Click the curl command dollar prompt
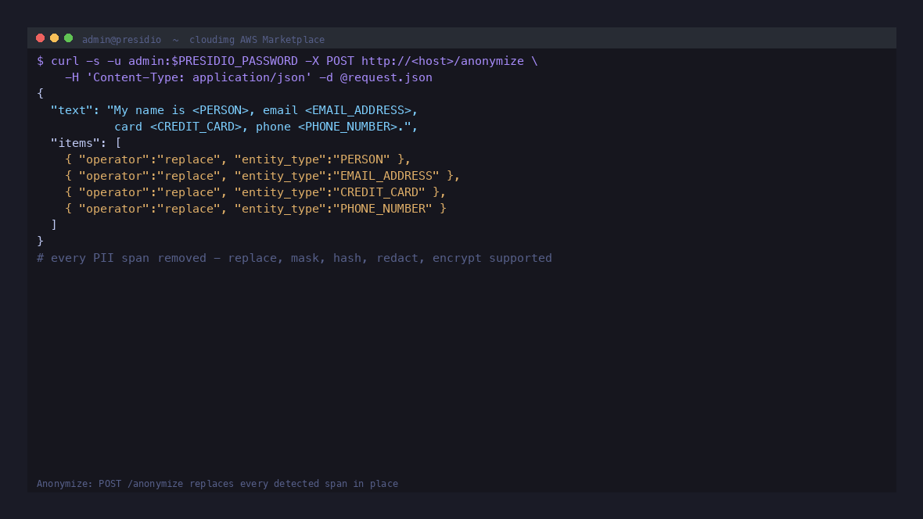Image resolution: width=923 pixels, height=519 pixels. (x=40, y=61)
